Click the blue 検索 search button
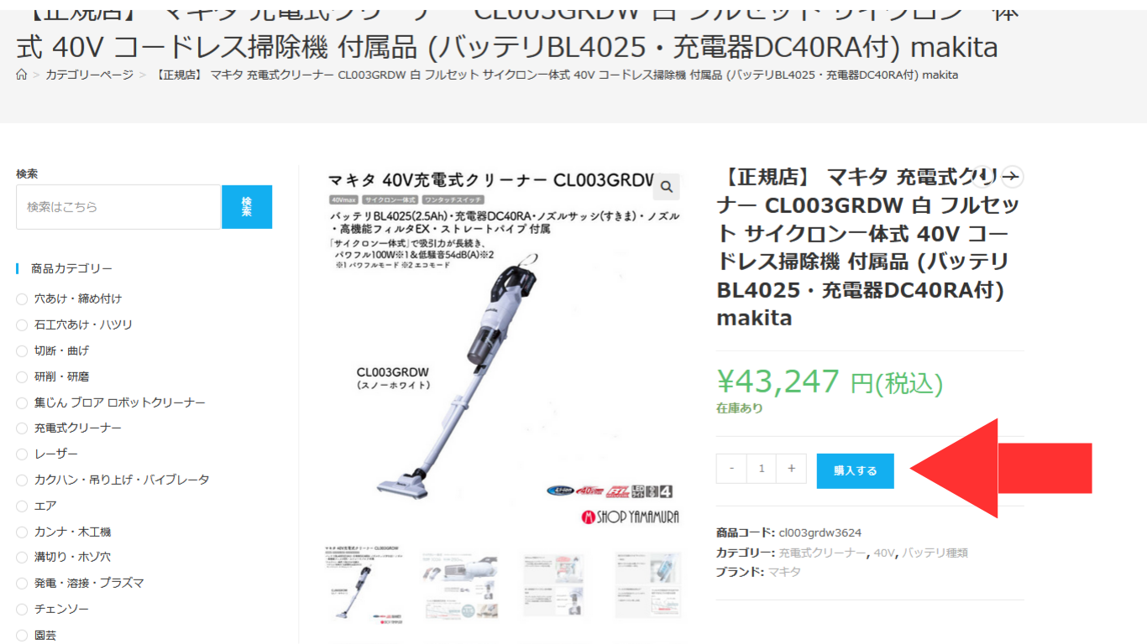This screenshot has width=1147, height=644. 247,207
